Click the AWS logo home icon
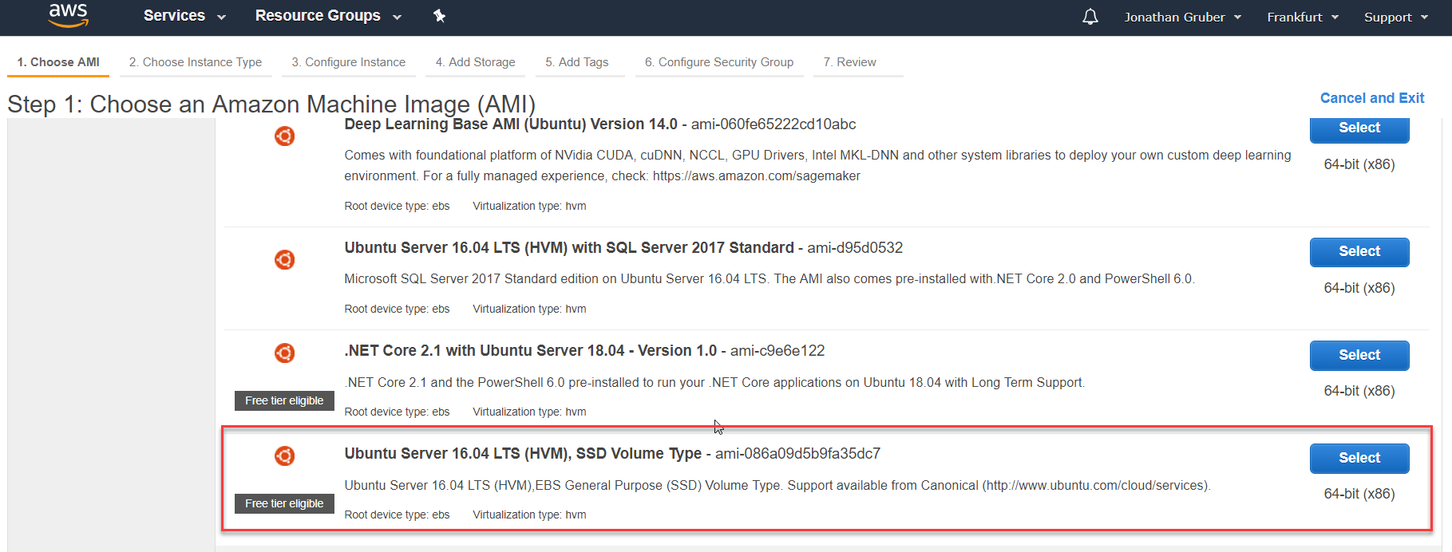Screen dimensions: 1452x552 (69, 14)
